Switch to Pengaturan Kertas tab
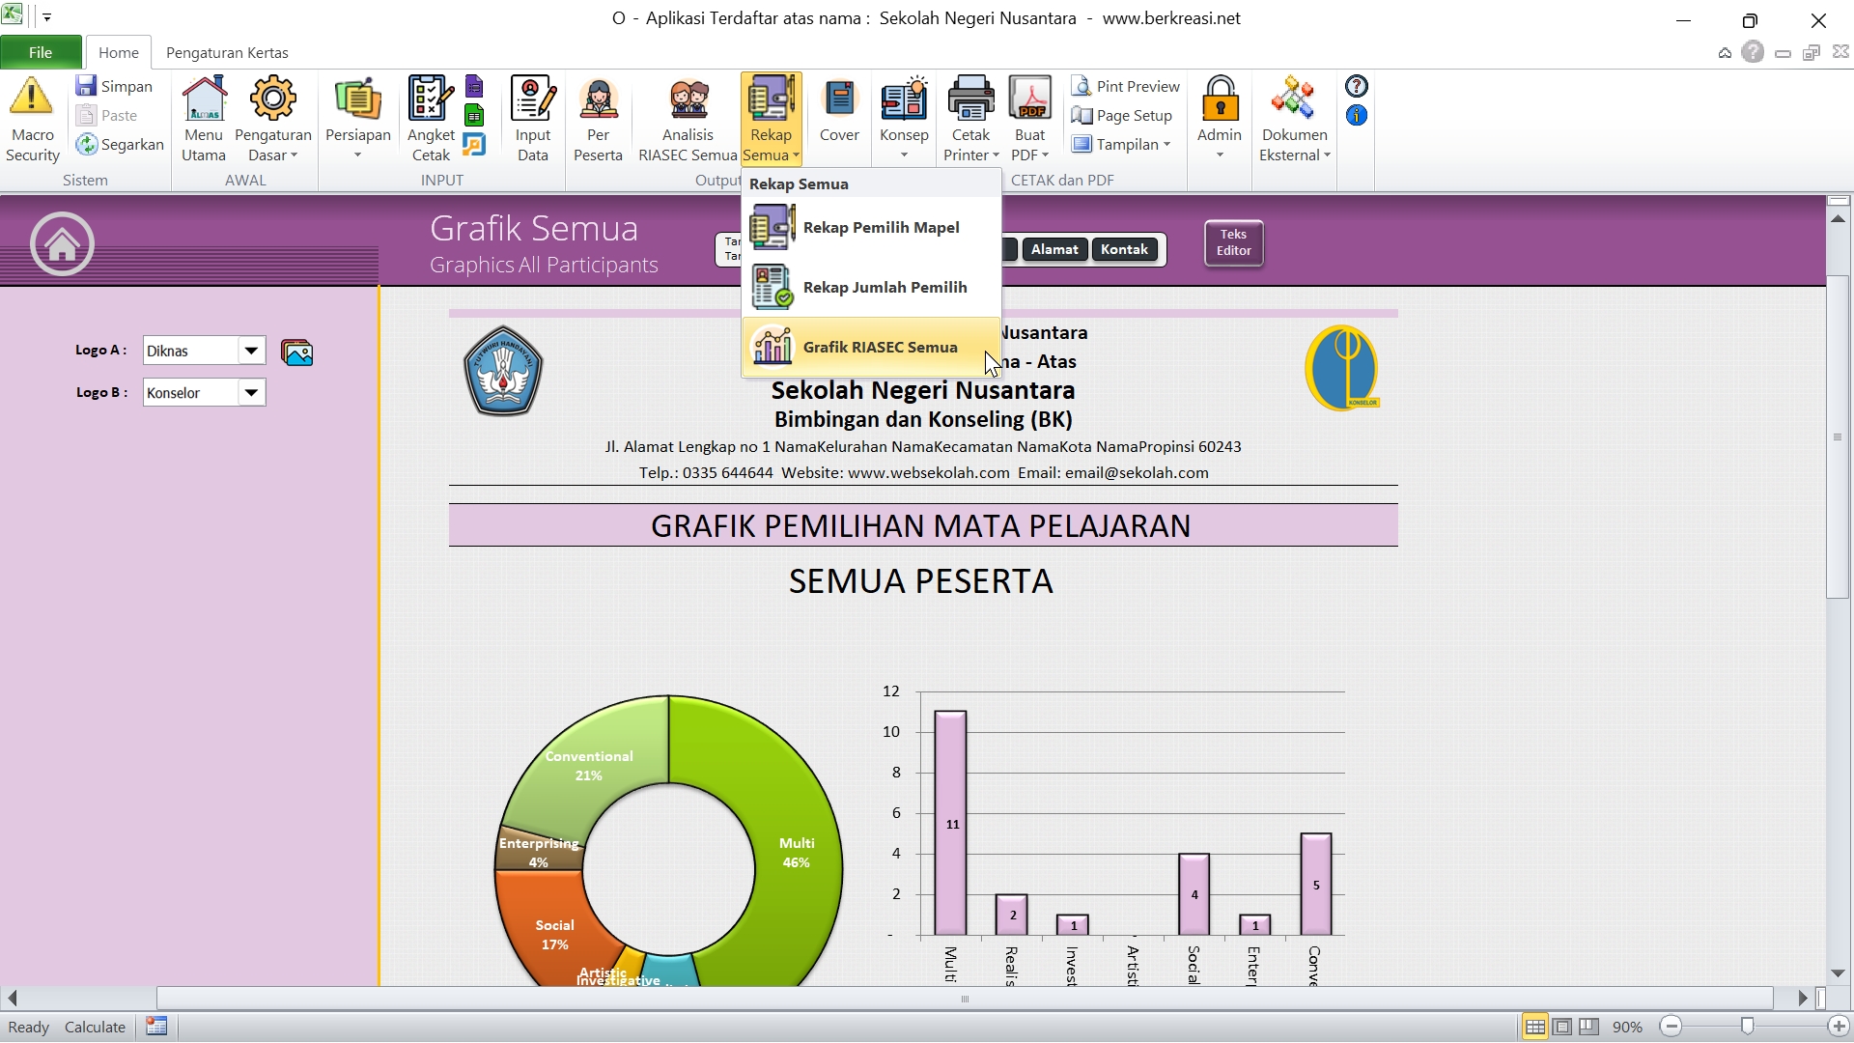The width and height of the screenshot is (1854, 1043). pos(227,53)
